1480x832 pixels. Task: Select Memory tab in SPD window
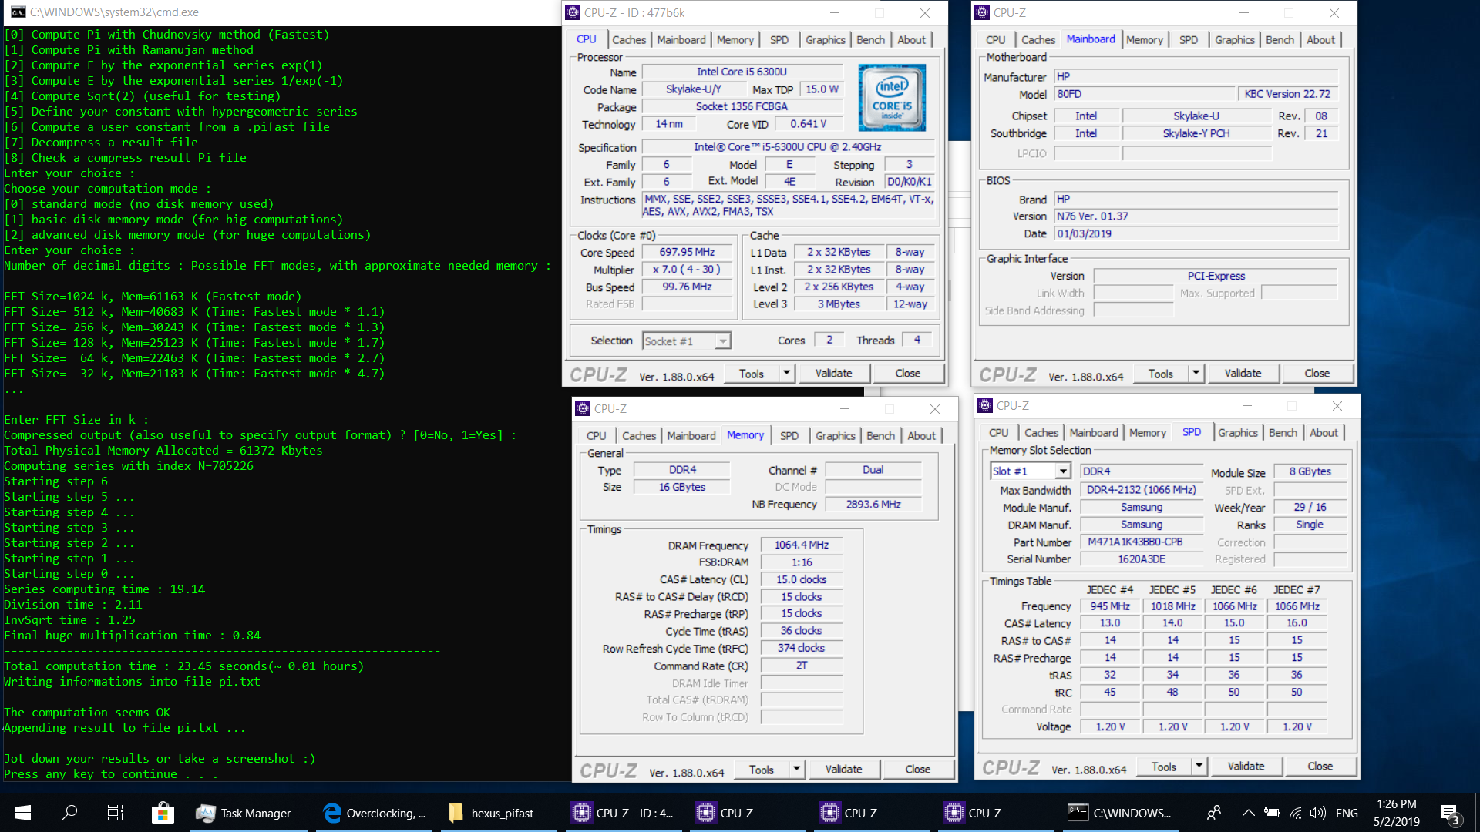click(1147, 433)
